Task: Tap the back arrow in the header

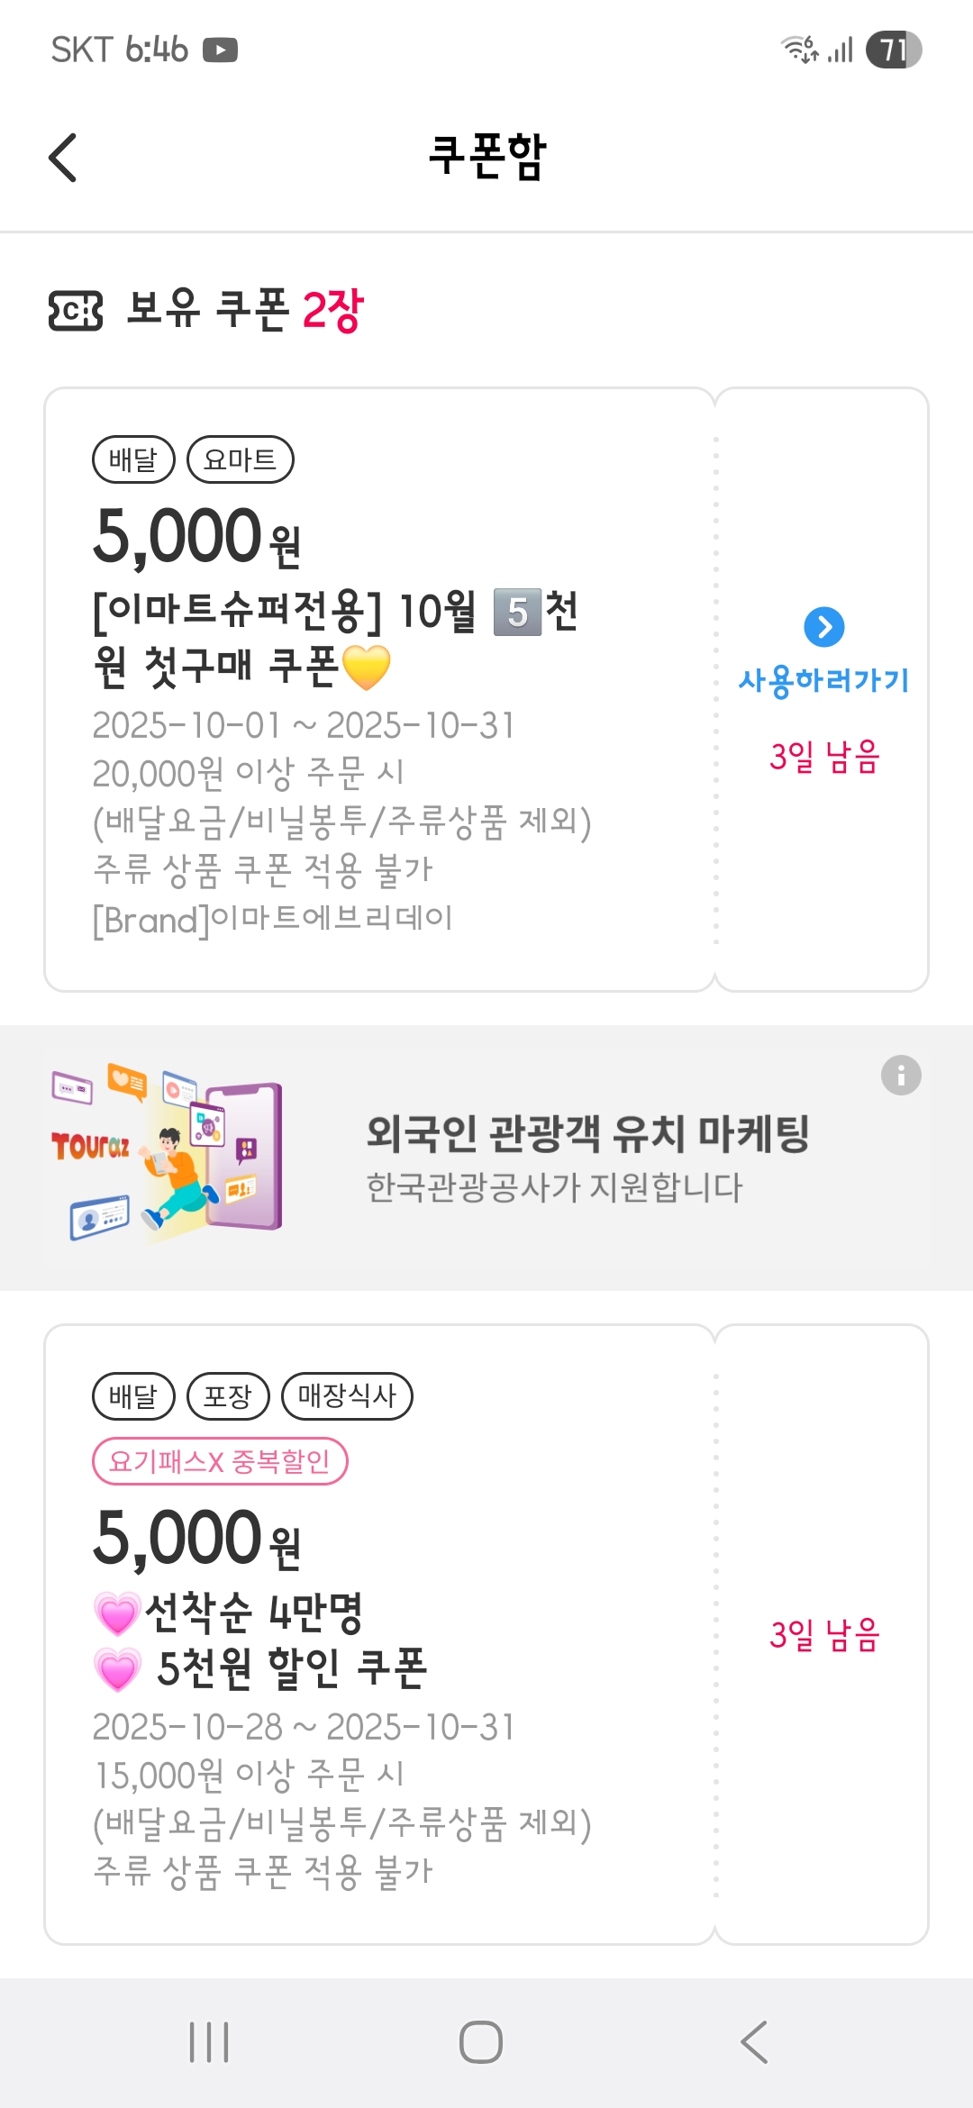Action: pyautogui.click(x=62, y=158)
